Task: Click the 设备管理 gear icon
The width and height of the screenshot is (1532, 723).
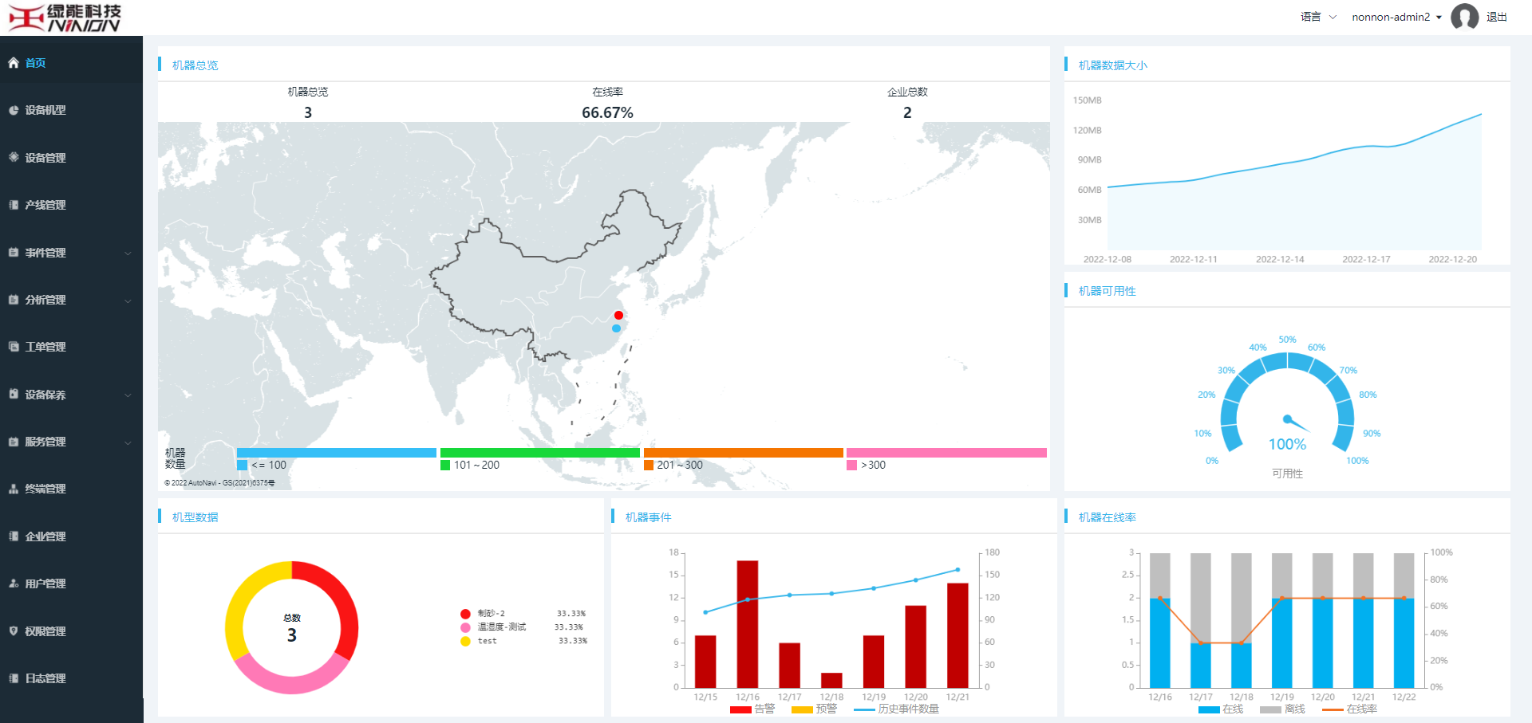Action: point(14,157)
